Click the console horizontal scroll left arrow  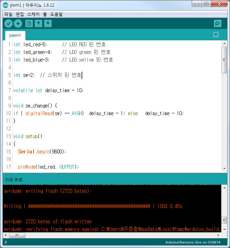coord(6,235)
